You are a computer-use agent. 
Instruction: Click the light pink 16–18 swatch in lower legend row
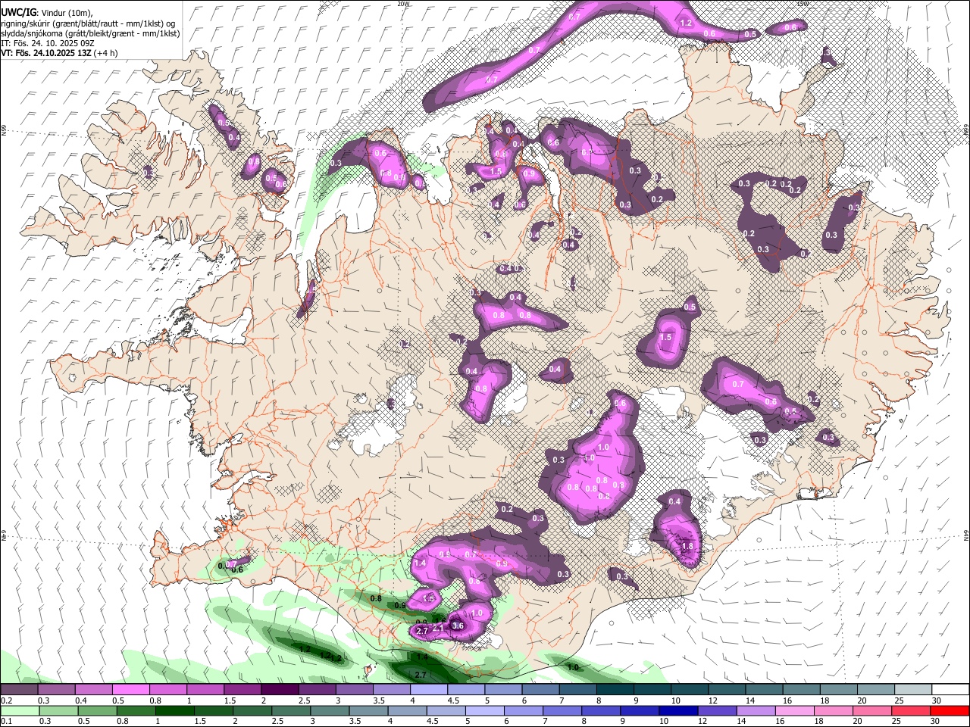tap(793, 710)
